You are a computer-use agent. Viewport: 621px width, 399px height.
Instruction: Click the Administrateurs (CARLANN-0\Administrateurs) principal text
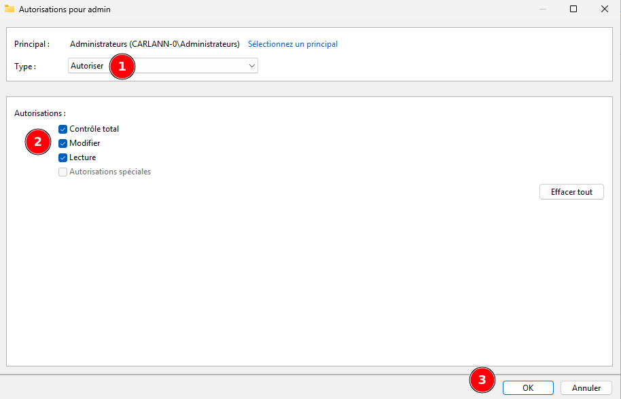click(155, 44)
